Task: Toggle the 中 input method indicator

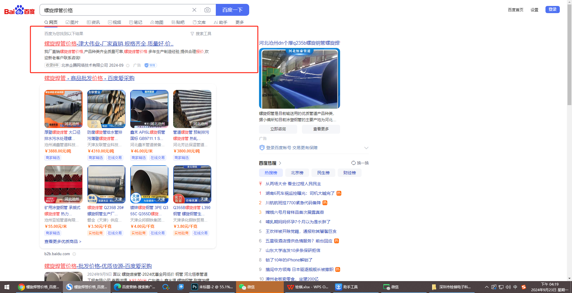Action: (x=515, y=287)
